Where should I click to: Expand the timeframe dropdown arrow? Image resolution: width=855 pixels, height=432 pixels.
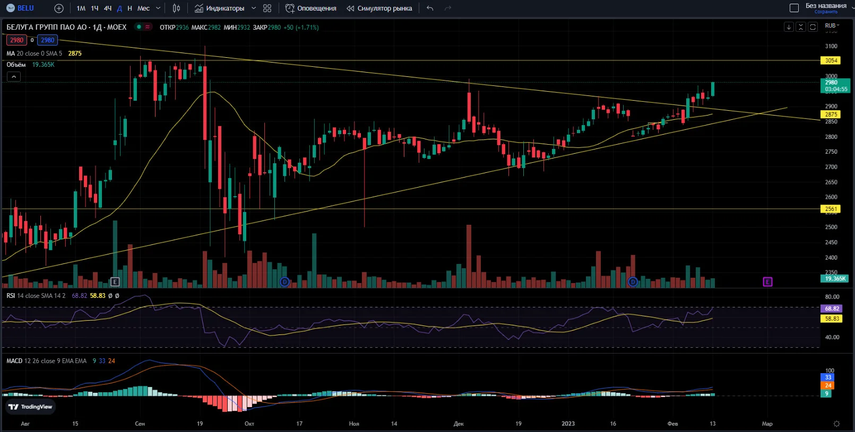[158, 8]
